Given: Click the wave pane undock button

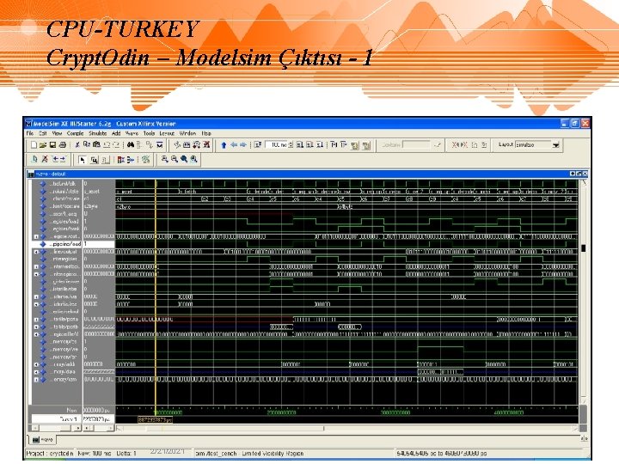Looking at the screenshot, I should pyautogui.click(x=579, y=174).
